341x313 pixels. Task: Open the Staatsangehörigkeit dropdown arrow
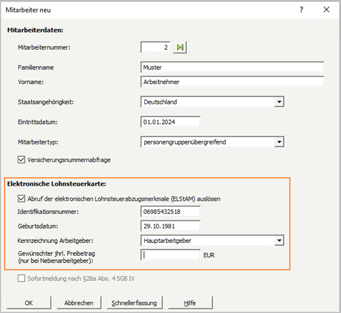pos(279,102)
